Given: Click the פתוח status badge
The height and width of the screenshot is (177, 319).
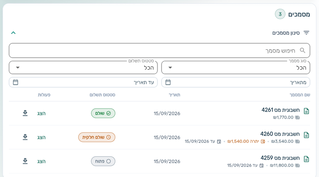Looking at the screenshot, I should pos(103,161).
